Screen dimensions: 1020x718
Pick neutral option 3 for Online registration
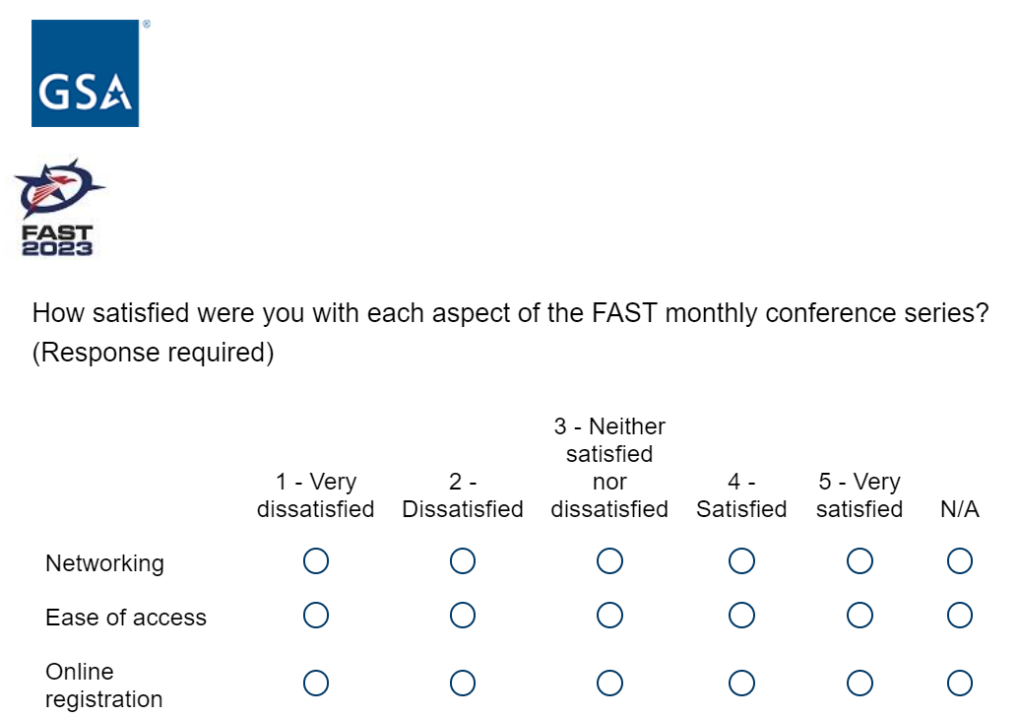tap(609, 684)
